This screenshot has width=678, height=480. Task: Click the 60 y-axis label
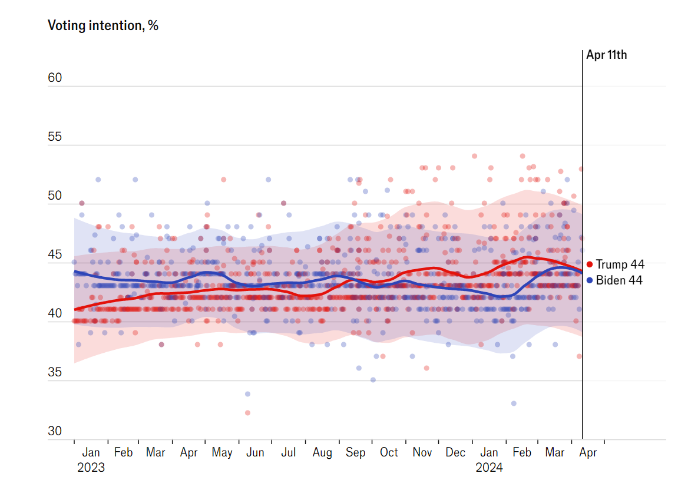(55, 78)
